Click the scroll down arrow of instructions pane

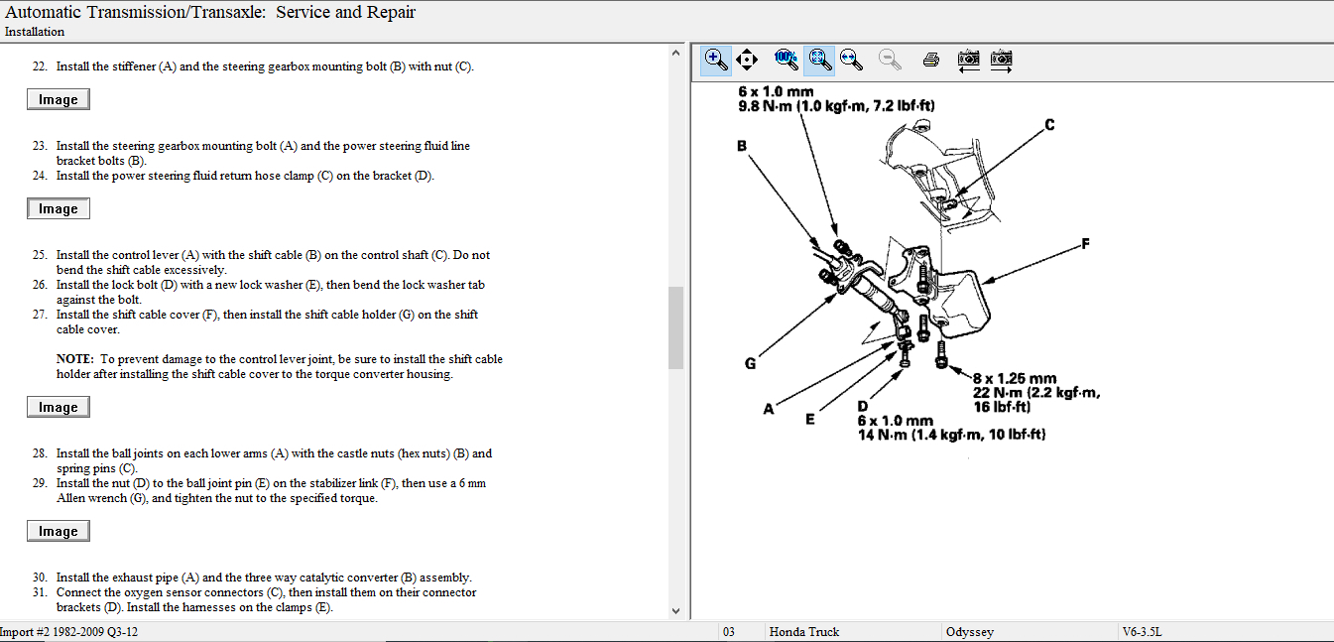(x=676, y=611)
